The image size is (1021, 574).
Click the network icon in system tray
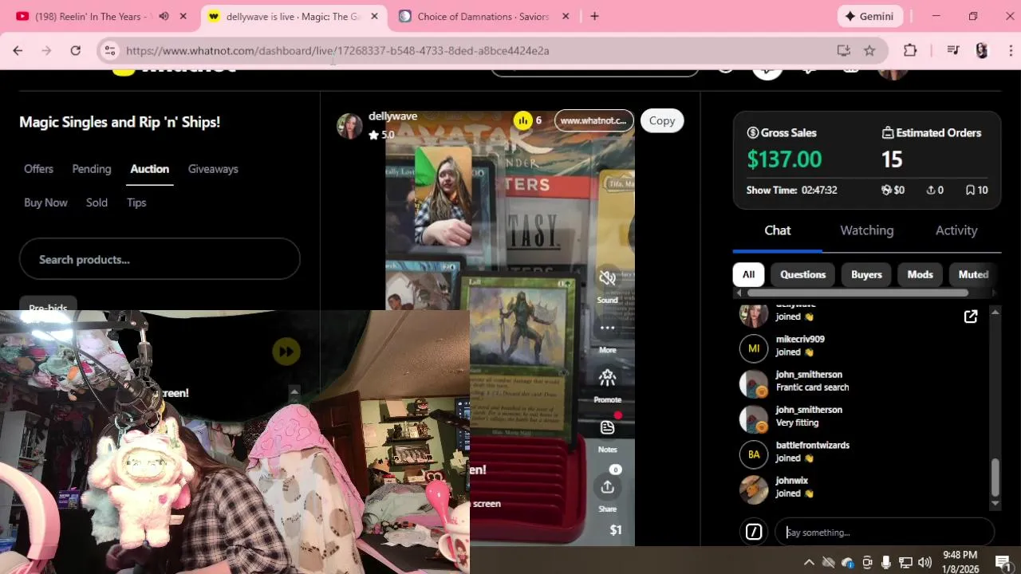pos(906,562)
